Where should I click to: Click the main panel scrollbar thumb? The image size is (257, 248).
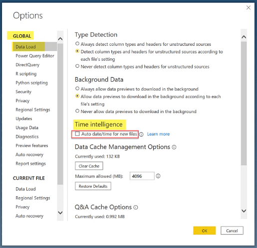244,103
